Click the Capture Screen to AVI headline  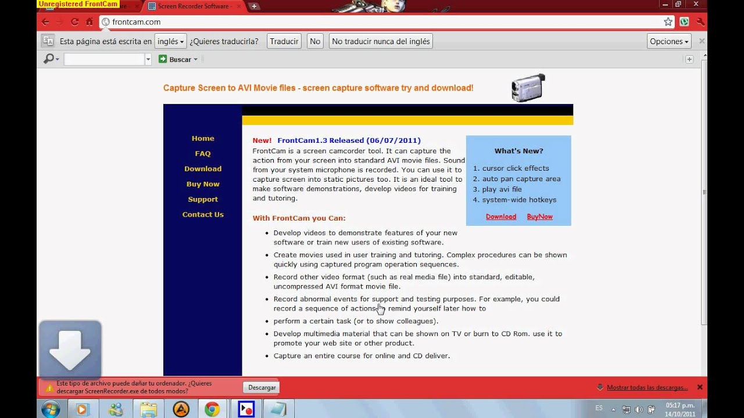(x=318, y=88)
